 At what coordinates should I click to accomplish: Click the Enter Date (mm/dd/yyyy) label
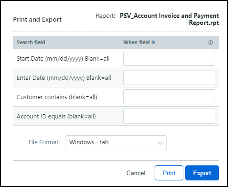pyautogui.click(x=64, y=78)
